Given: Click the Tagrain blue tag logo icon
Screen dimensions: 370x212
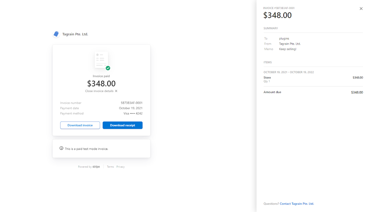Looking at the screenshot, I should [x=56, y=34].
